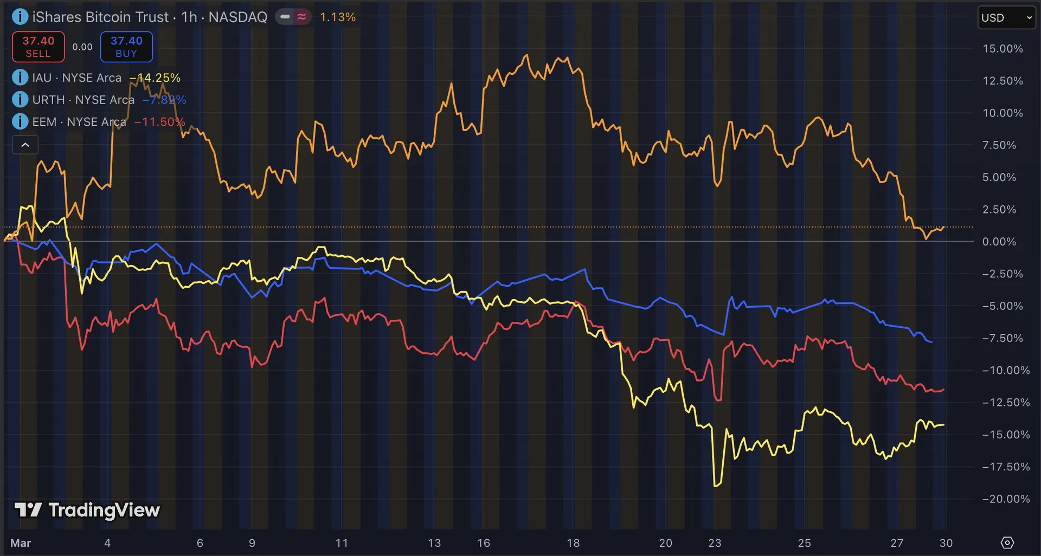Toggle the pink approximate-sign indicator in the title pill
The height and width of the screenshot is (556, 1041).
(302, 17)
